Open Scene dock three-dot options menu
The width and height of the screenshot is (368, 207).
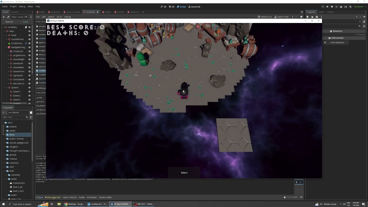tap(31, 17)
